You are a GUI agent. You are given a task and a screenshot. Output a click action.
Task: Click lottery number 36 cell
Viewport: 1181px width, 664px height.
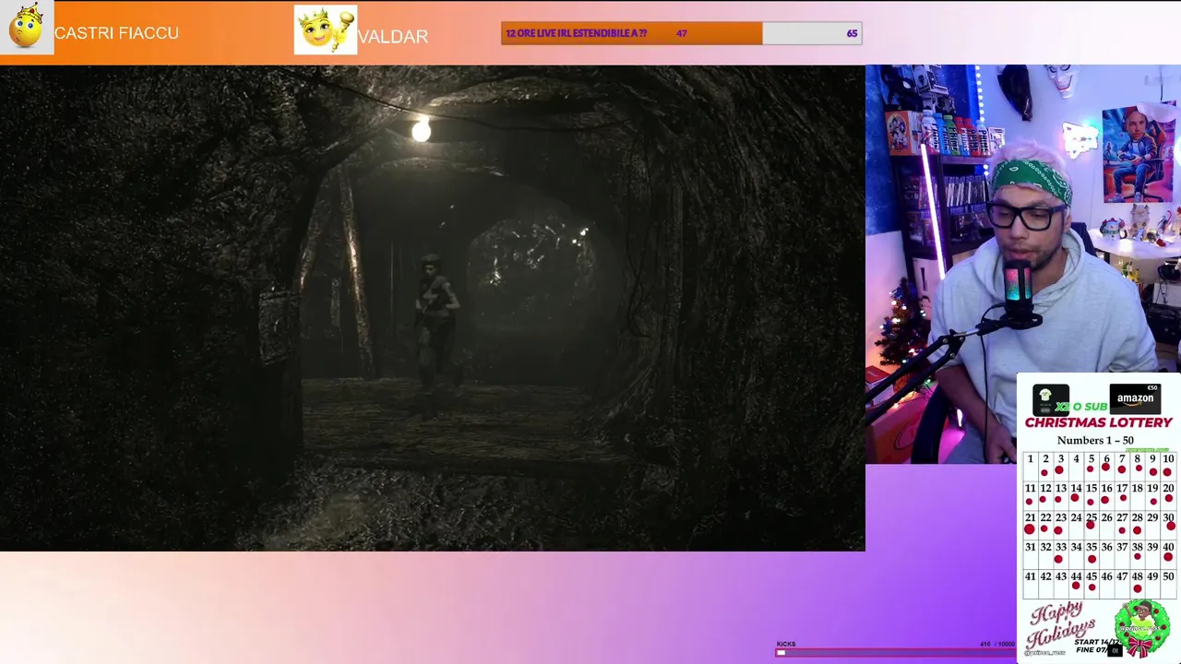1106,554
